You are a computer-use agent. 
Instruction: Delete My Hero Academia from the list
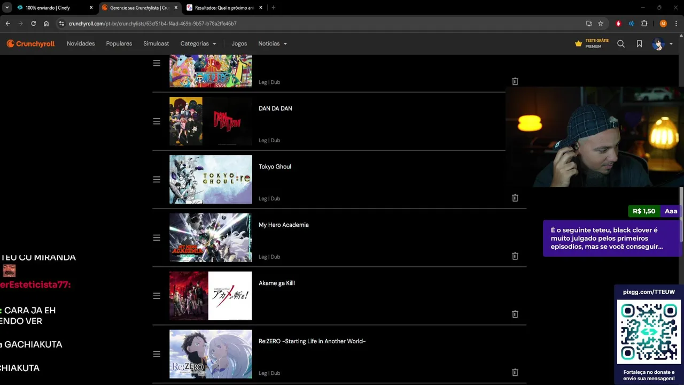point(515,256)
